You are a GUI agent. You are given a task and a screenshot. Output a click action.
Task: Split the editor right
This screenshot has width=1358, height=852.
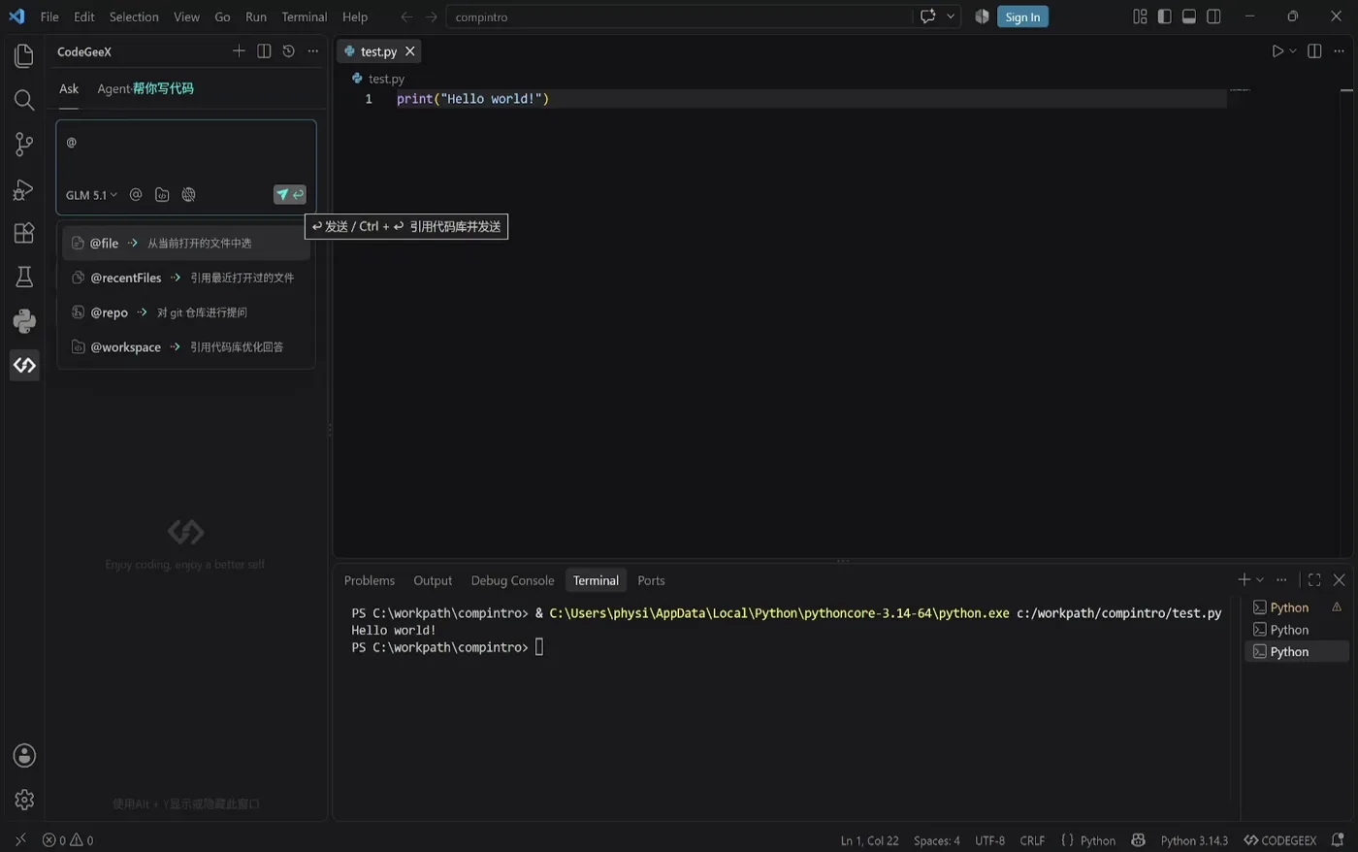(1314, 51)
